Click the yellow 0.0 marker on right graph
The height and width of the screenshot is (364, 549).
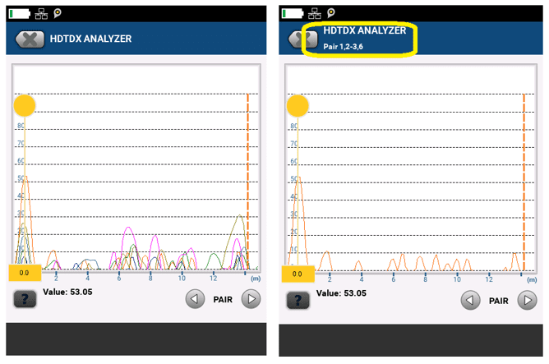tap(298, 273)
